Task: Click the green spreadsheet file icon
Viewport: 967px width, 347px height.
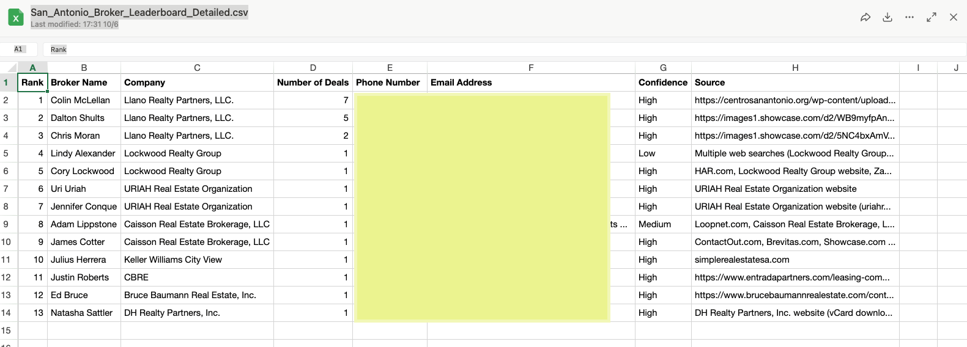Action: pos(16,17)
